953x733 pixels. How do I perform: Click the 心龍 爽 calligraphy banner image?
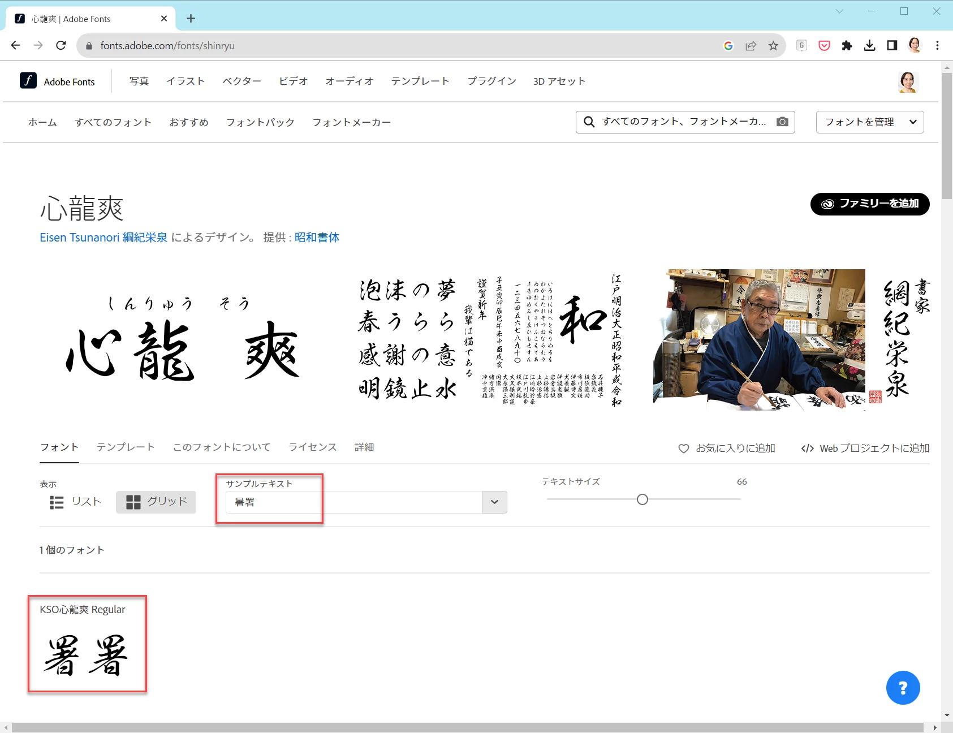pyautogui.click(x=184, y=340)
